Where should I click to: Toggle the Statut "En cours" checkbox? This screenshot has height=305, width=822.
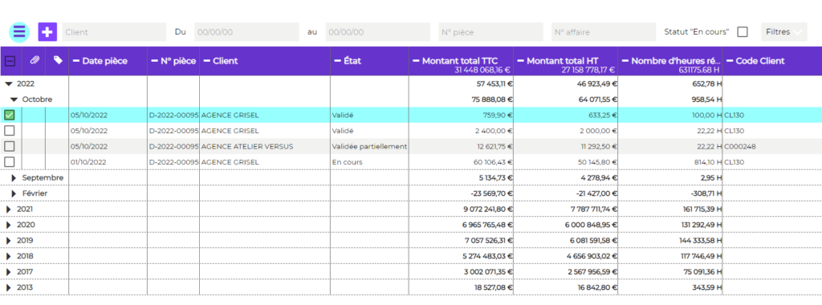[x=743, y=32]
